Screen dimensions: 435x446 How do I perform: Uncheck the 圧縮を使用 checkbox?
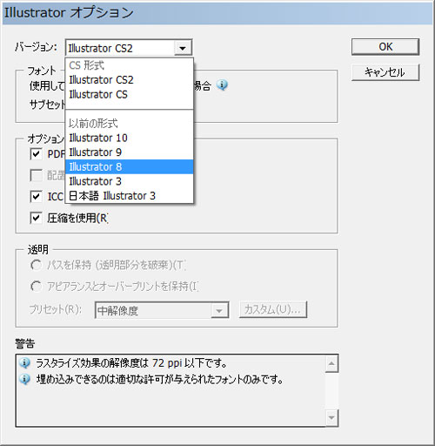(x=36, y=218)
